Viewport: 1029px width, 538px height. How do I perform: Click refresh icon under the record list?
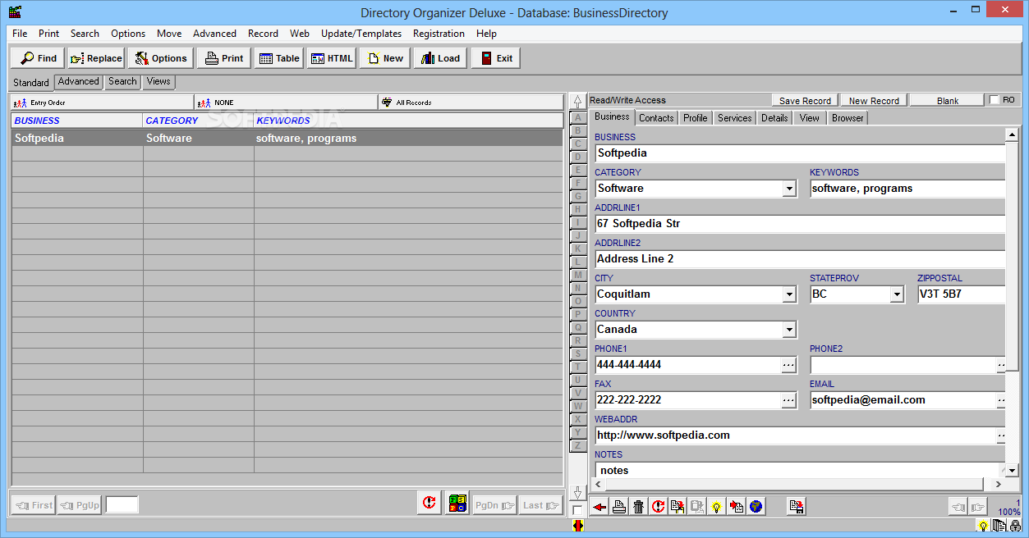tap(429, 504)
